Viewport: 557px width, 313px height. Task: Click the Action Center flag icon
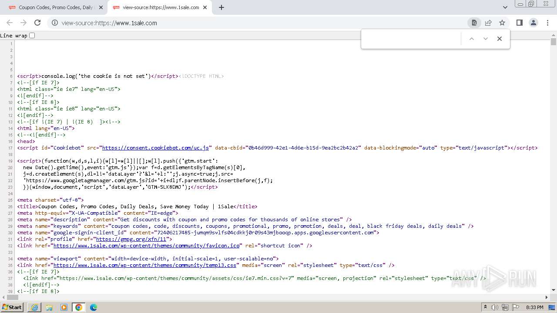516,307
